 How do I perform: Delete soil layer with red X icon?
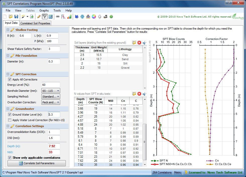(x=139, y=43)
